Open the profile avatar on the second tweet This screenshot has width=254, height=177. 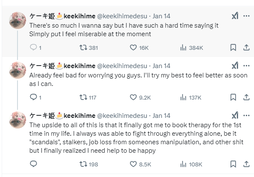[x=18, y=70]
